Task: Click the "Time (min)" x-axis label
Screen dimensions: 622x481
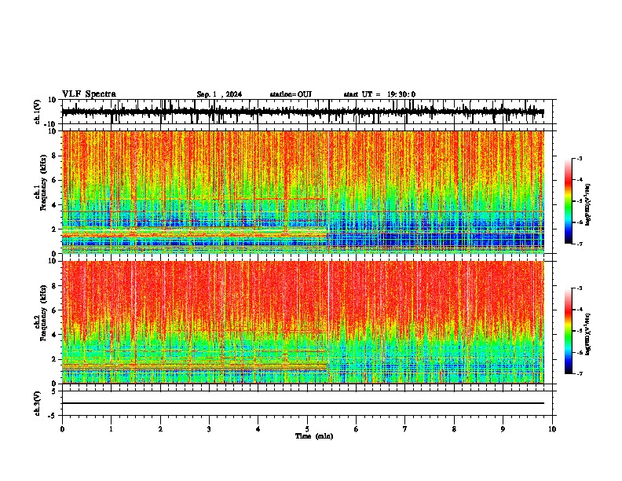Action: point(314,436)
